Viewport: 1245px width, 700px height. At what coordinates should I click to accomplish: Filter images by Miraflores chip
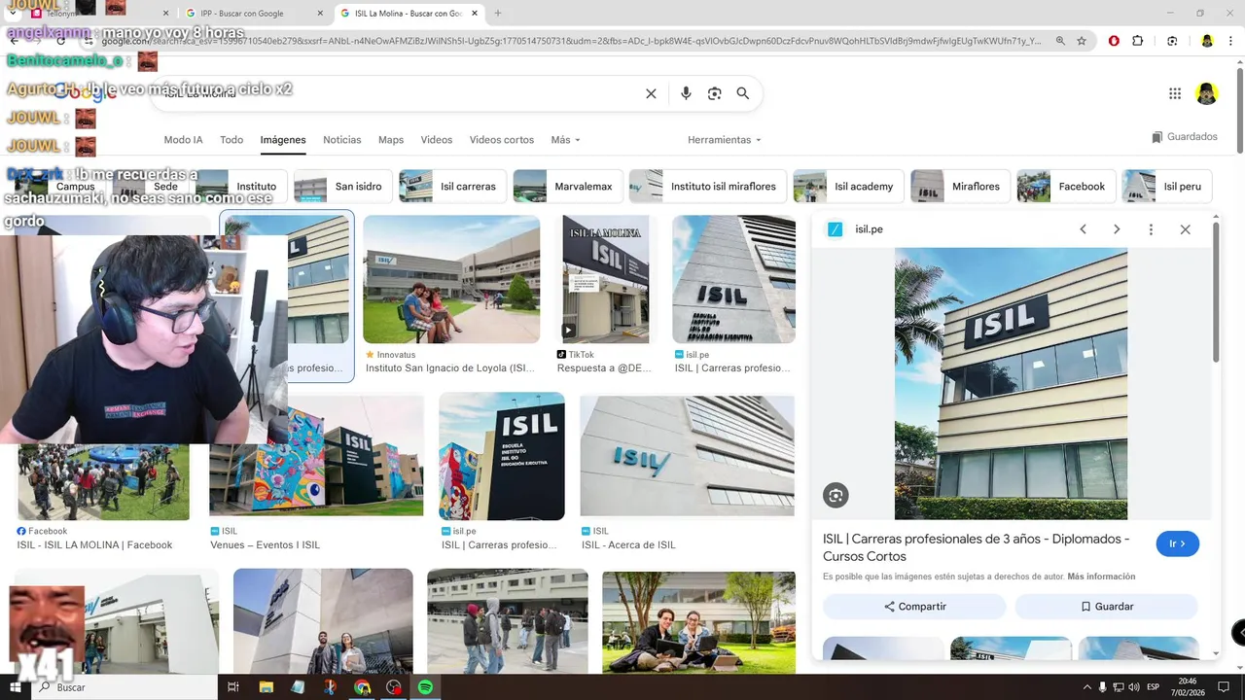[960, 186]
